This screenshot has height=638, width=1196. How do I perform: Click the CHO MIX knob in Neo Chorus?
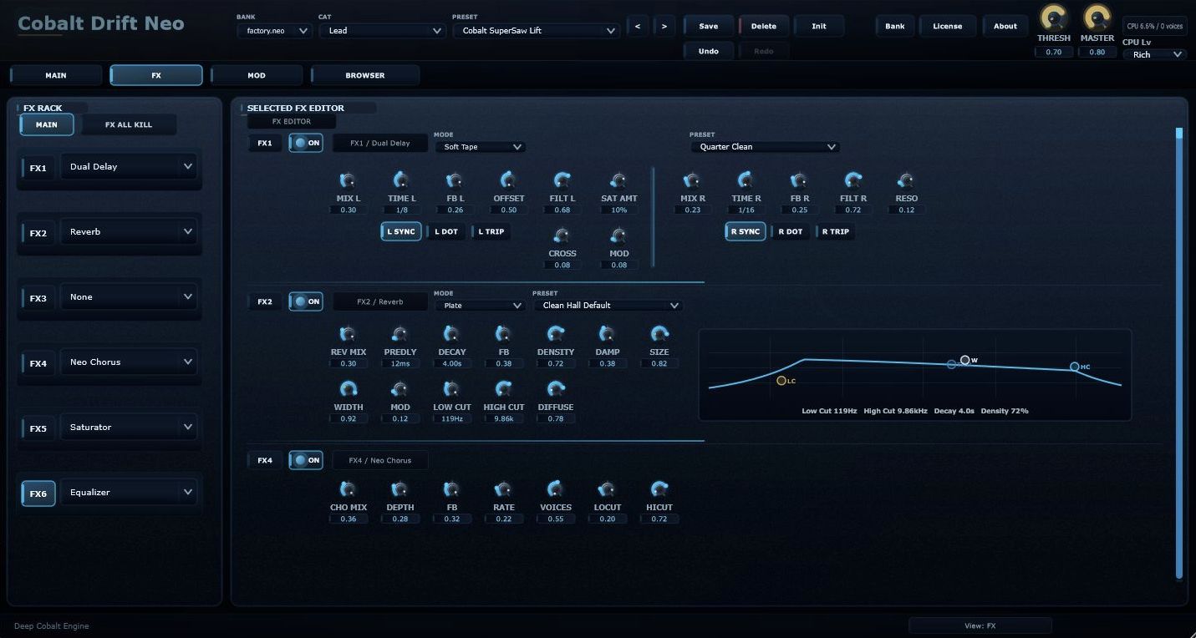tap(348, 489)
